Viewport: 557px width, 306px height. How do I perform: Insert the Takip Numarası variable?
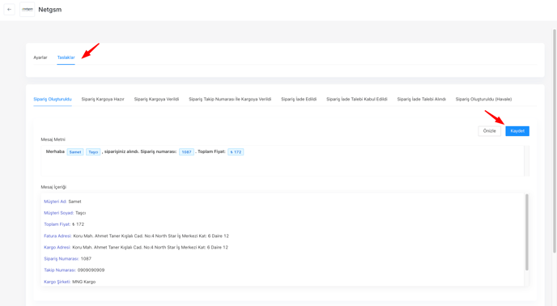pos(60,270)
